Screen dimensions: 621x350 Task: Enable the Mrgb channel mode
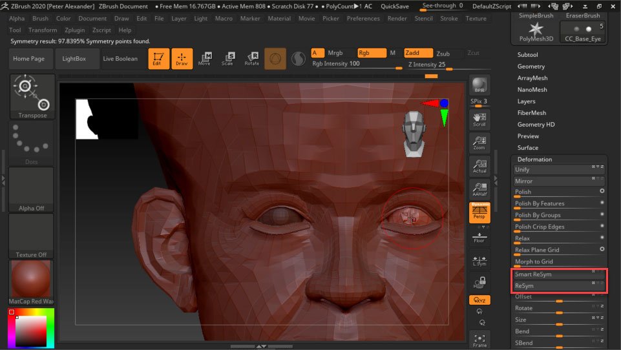point(335,53)
